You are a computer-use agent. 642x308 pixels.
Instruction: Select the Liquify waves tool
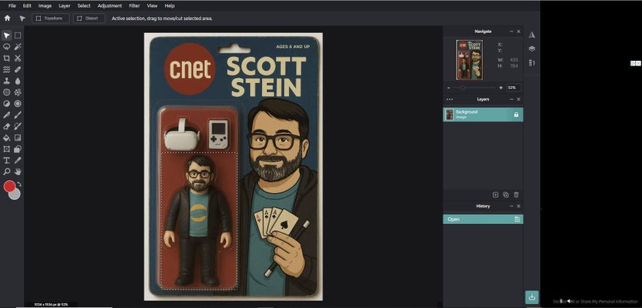(x=7, y=70)
